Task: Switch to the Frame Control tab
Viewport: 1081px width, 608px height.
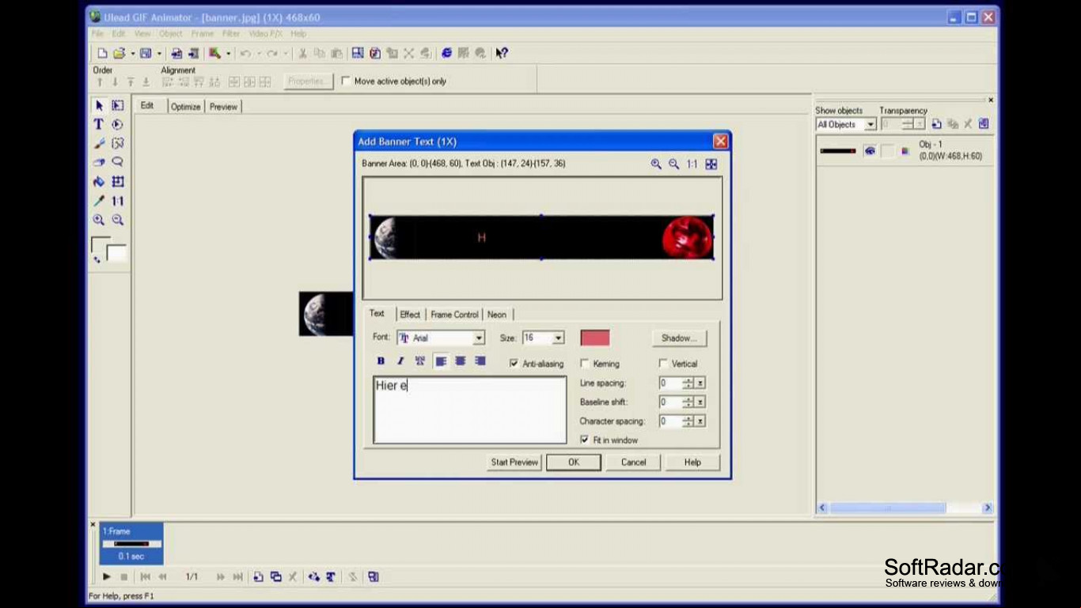Action: [454, 314]
